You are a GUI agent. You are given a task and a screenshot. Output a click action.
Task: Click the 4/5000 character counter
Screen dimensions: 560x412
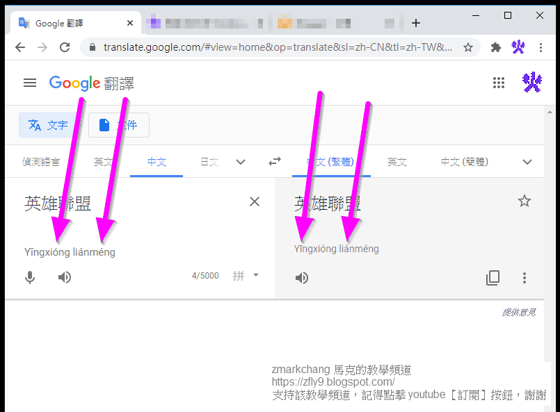tap(205, 276)
